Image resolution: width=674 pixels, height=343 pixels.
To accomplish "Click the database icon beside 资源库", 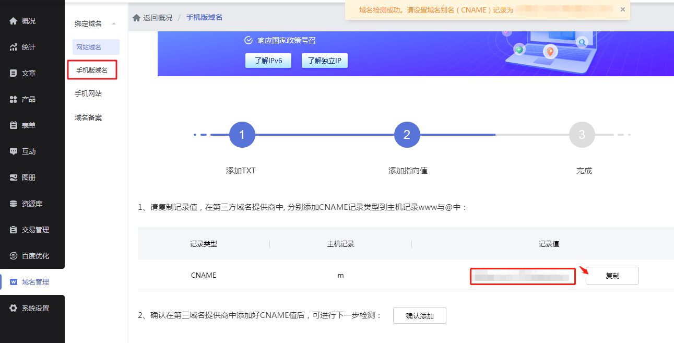I will (14, 204).
